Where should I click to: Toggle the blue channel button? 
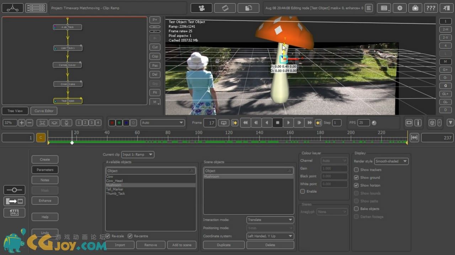click(x=126, y=123)
